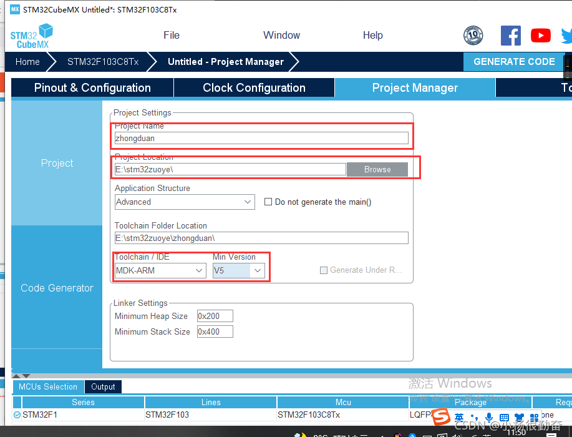This screenshot has height=437, width=572.
Task: Click the Lines column header
Action: (x=211, y=402)
